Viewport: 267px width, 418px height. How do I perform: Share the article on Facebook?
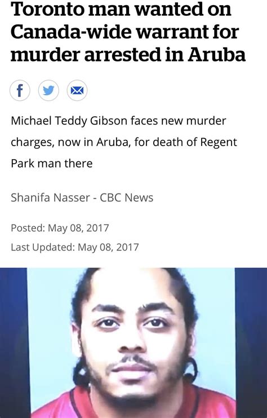coord(20,90)
